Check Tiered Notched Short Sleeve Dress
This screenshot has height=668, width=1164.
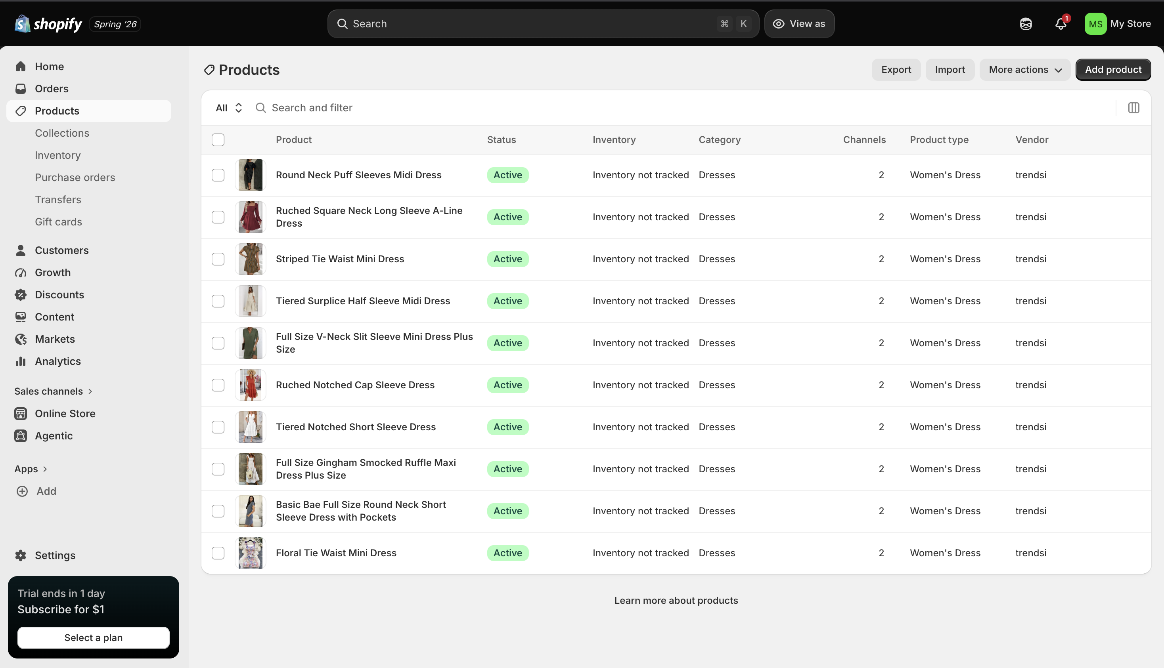click(x=218, y=427)
